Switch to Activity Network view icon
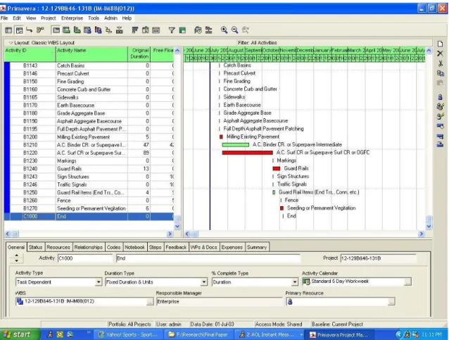Screen dimensions: 449x340 pos(40,30)
